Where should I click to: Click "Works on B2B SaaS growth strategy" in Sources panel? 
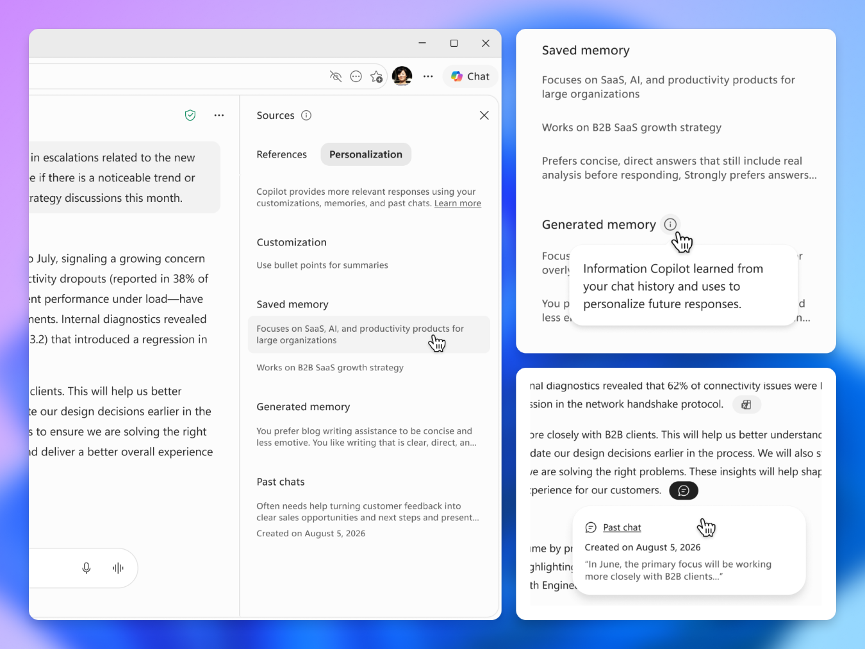(330, 368)
